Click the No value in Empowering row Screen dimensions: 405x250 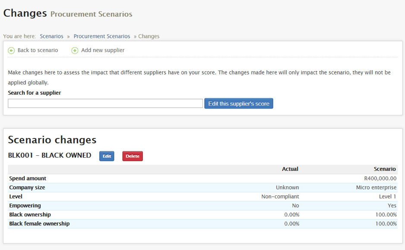[295, 206]
